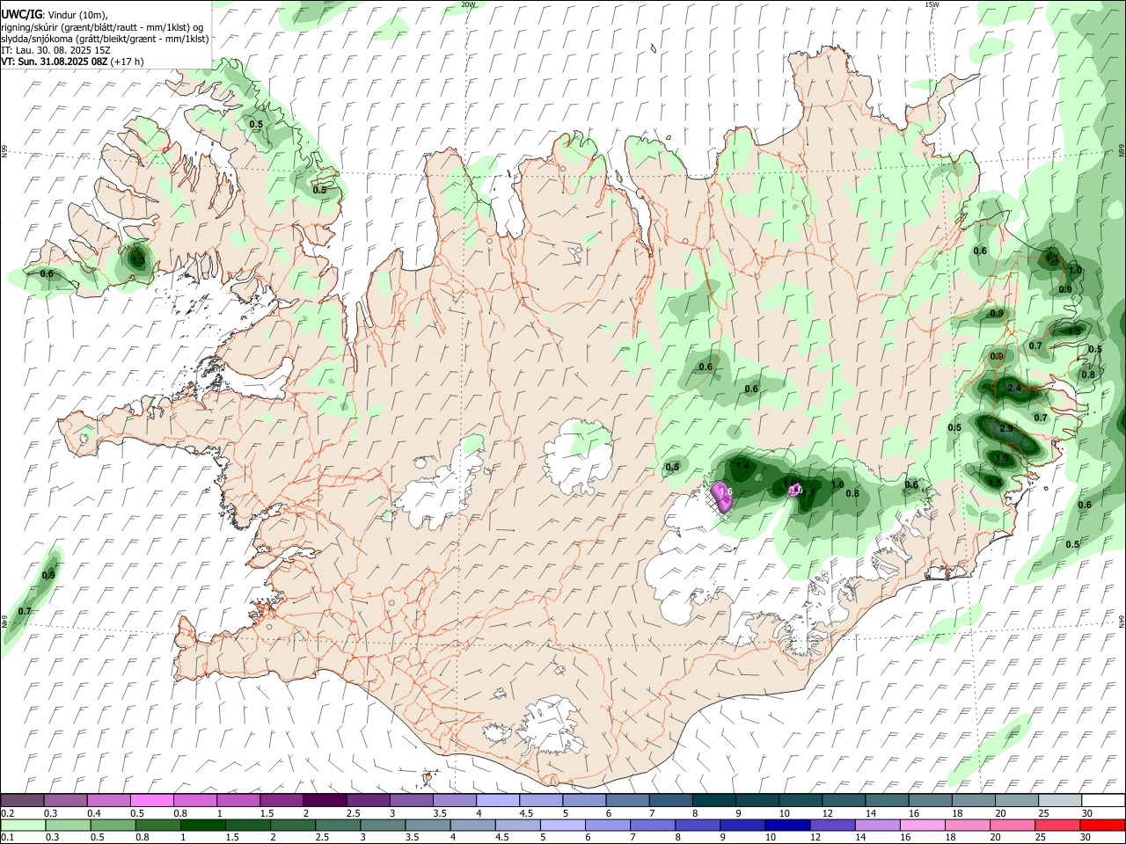The width and height of the screenshot is (1126, 844).
Task: Click the 'Vindur (10m),' header text
Action: 77,15
